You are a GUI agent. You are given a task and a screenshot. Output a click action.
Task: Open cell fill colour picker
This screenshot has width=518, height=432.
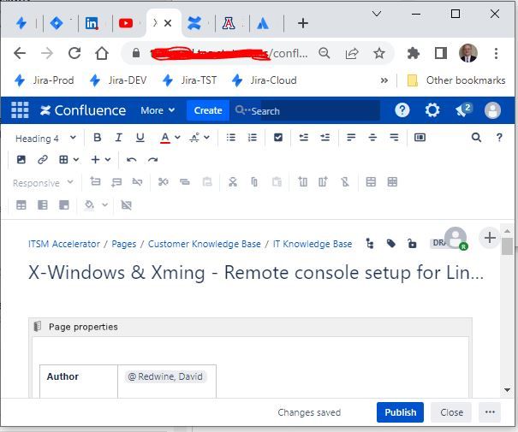[x=89, y=205]
